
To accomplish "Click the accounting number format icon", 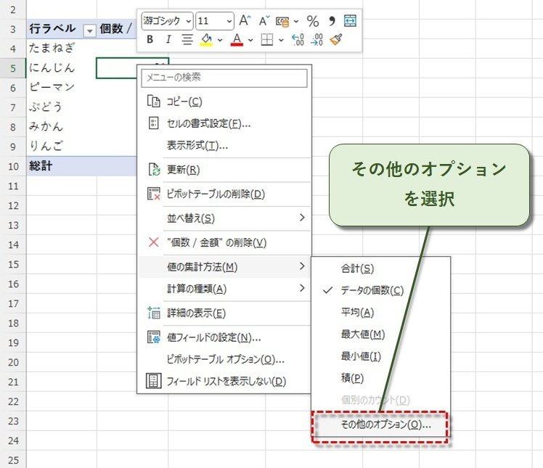I will coord(282,22).
